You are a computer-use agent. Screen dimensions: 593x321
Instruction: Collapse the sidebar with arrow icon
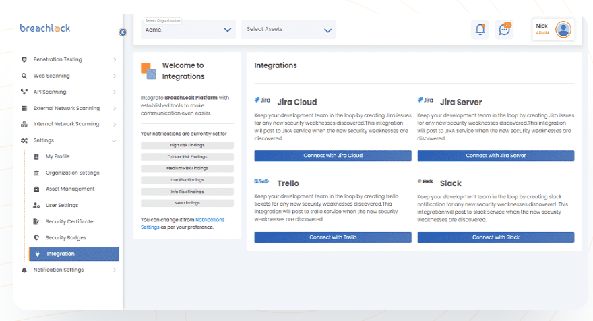122,32
